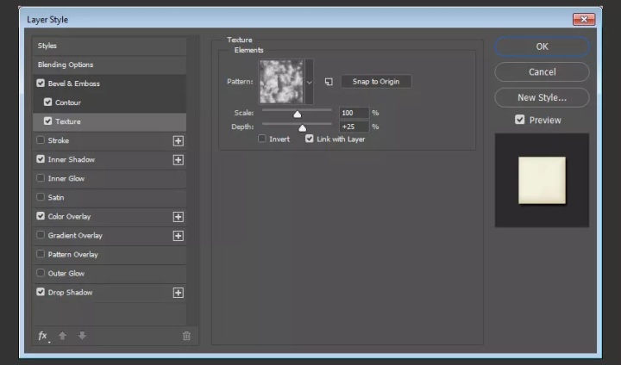Viewport: 621px width, 365px height.
Task: Click the Scale value input field
Action: [354, 113]
